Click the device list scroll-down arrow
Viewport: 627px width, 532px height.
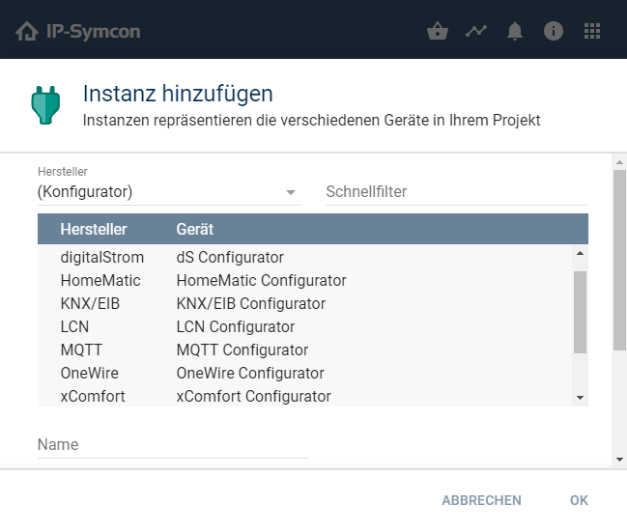point(580,397)
